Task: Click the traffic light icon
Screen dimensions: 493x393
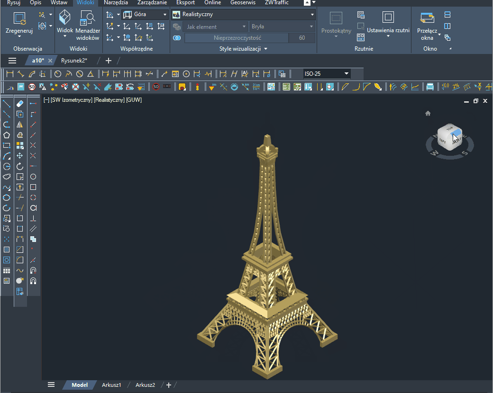Action: [x=198, y=87]
